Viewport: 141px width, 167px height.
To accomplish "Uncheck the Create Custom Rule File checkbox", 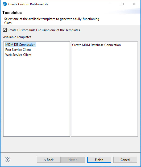I will [5, 30].
